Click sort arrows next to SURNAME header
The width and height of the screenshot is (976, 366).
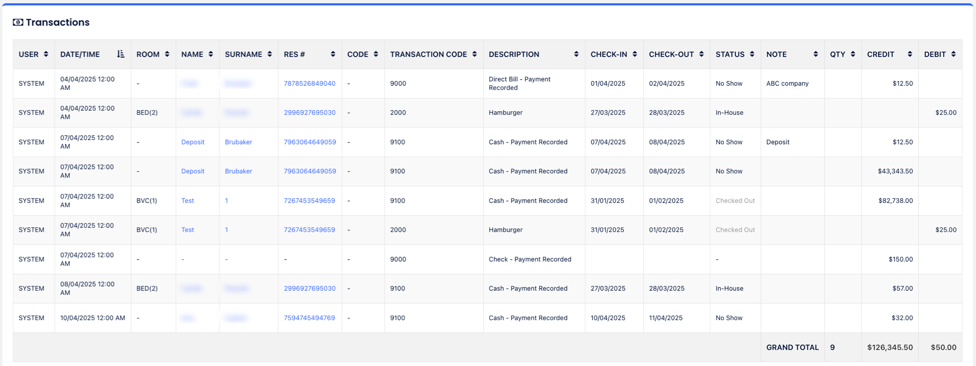(269, 54)
